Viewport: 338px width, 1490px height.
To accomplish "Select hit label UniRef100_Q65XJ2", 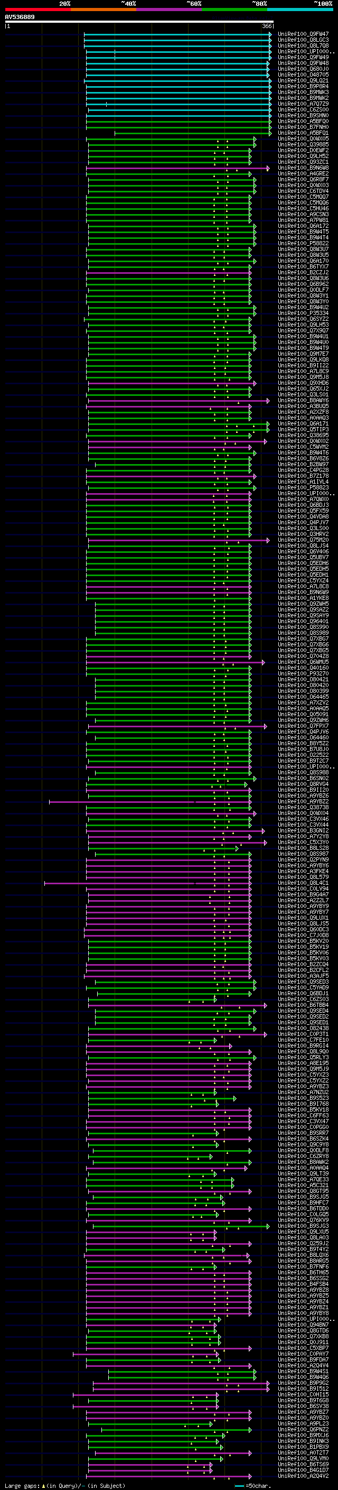I will 303,389.
